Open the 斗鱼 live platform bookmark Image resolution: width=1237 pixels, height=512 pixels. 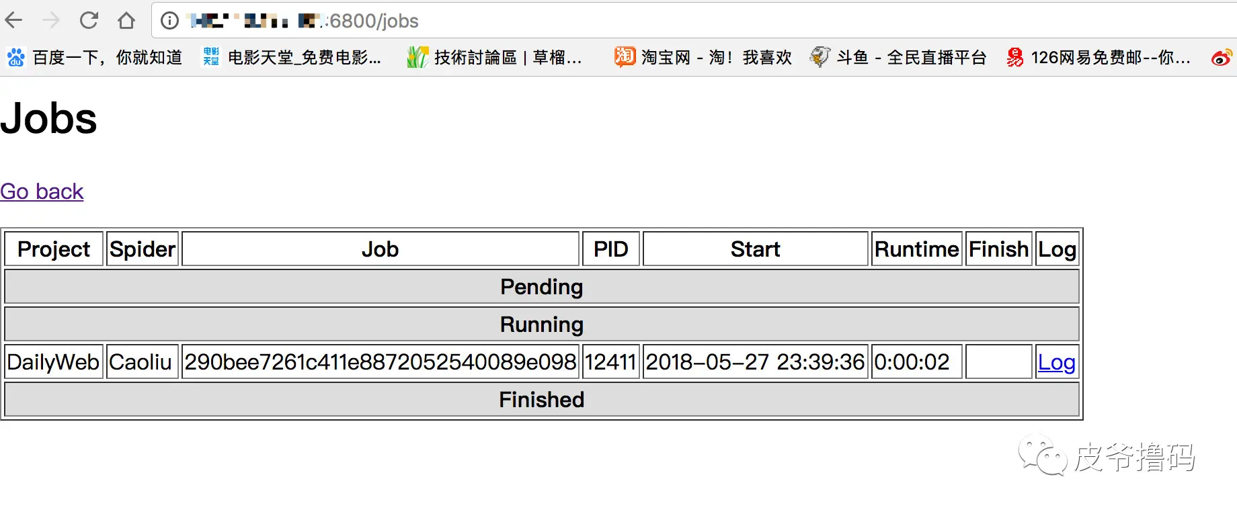(898, 58)
